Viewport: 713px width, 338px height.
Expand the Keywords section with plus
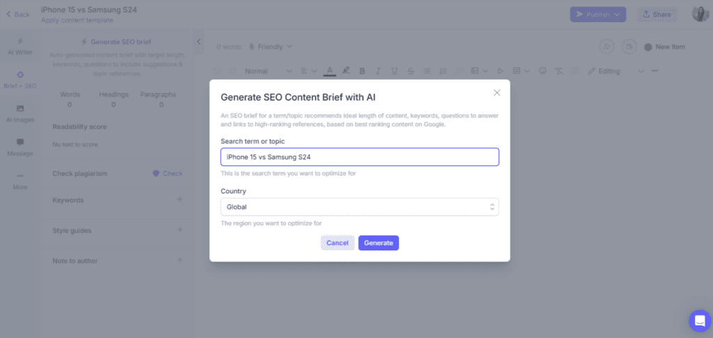pyautogui.click(x=180, y=199)
